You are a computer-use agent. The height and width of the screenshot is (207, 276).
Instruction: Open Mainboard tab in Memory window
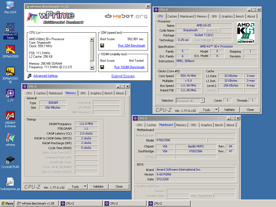56,93
